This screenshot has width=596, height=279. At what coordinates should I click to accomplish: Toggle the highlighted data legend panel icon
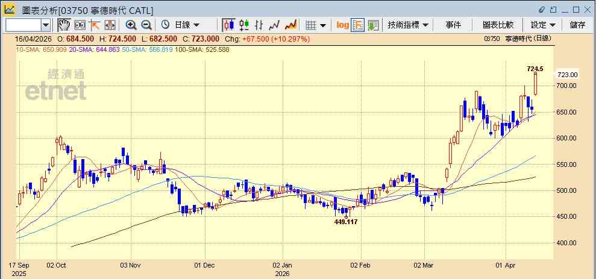(x=358, y=25)
